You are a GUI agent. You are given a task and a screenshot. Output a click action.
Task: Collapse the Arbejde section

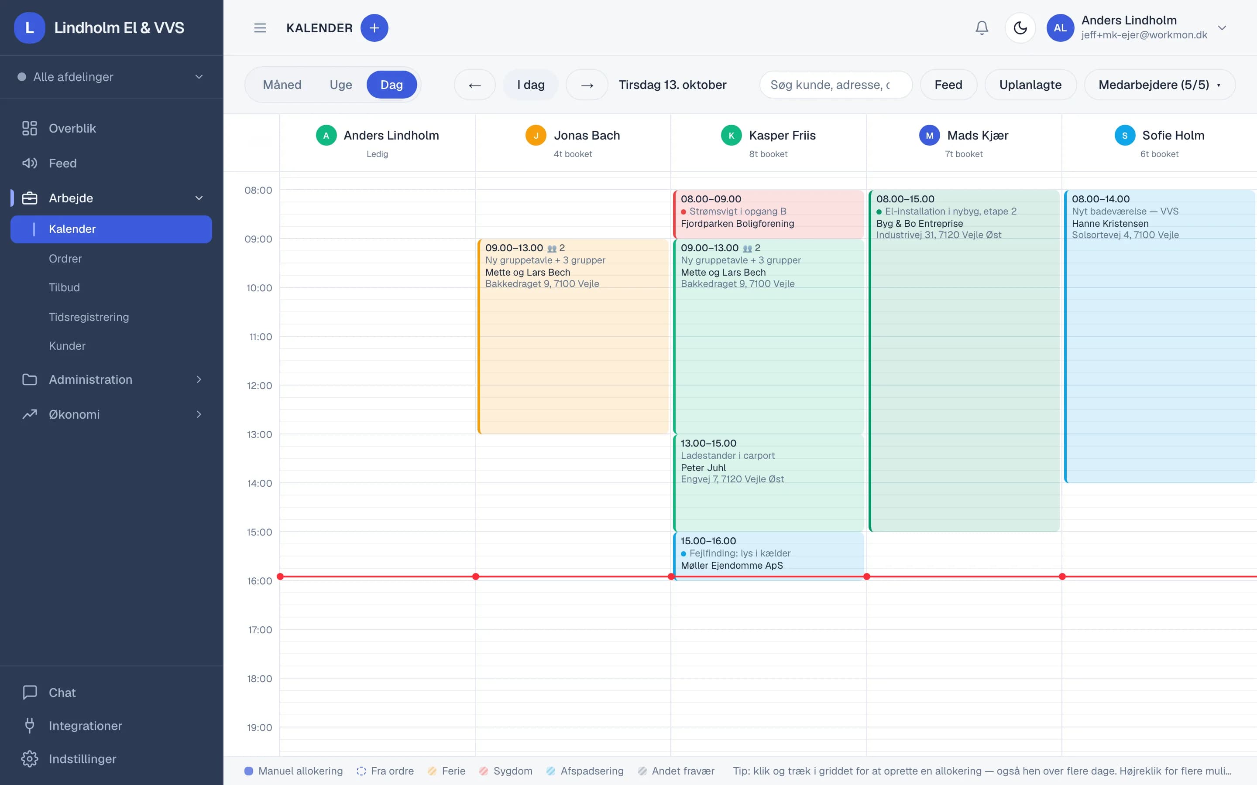coord(111,198)
